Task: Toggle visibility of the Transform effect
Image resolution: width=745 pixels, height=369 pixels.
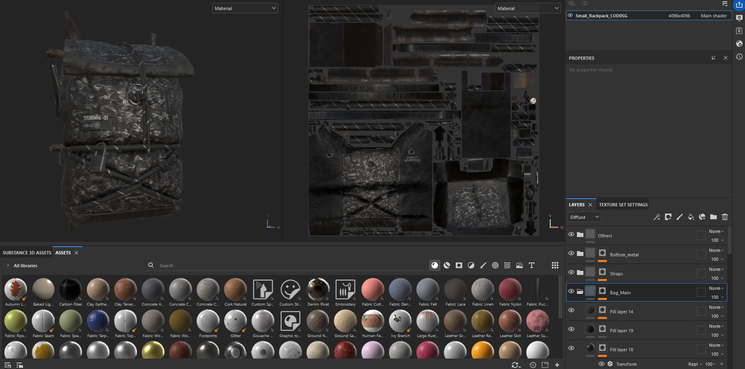Action: point(602,364)
